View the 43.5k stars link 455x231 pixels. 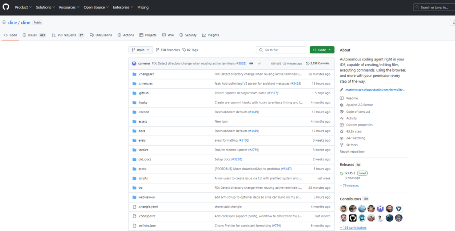tap(354, 132)
